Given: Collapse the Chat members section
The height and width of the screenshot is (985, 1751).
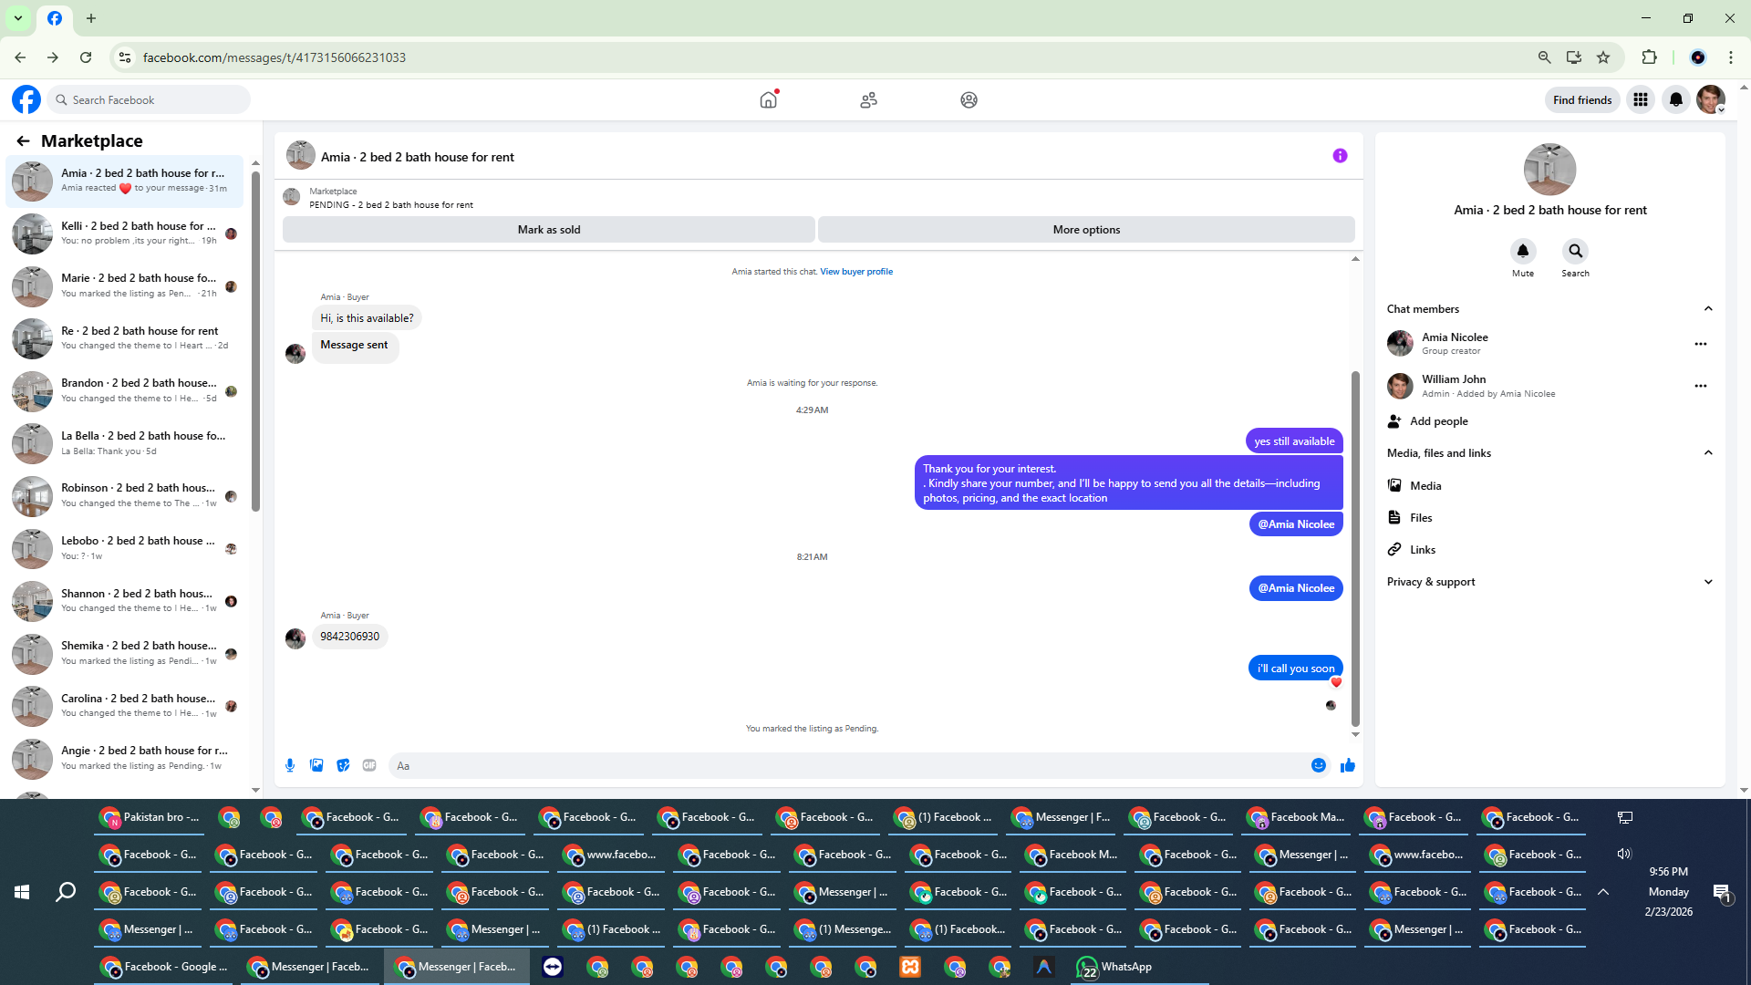Looking at the screenshot, I should coord(1708,309).
